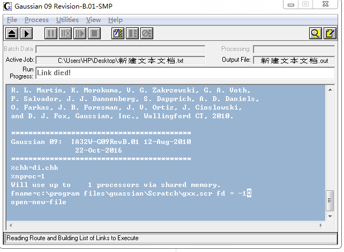
Task: Click the horizontal scroll right arrow
Action: click(x=321, y=225)
